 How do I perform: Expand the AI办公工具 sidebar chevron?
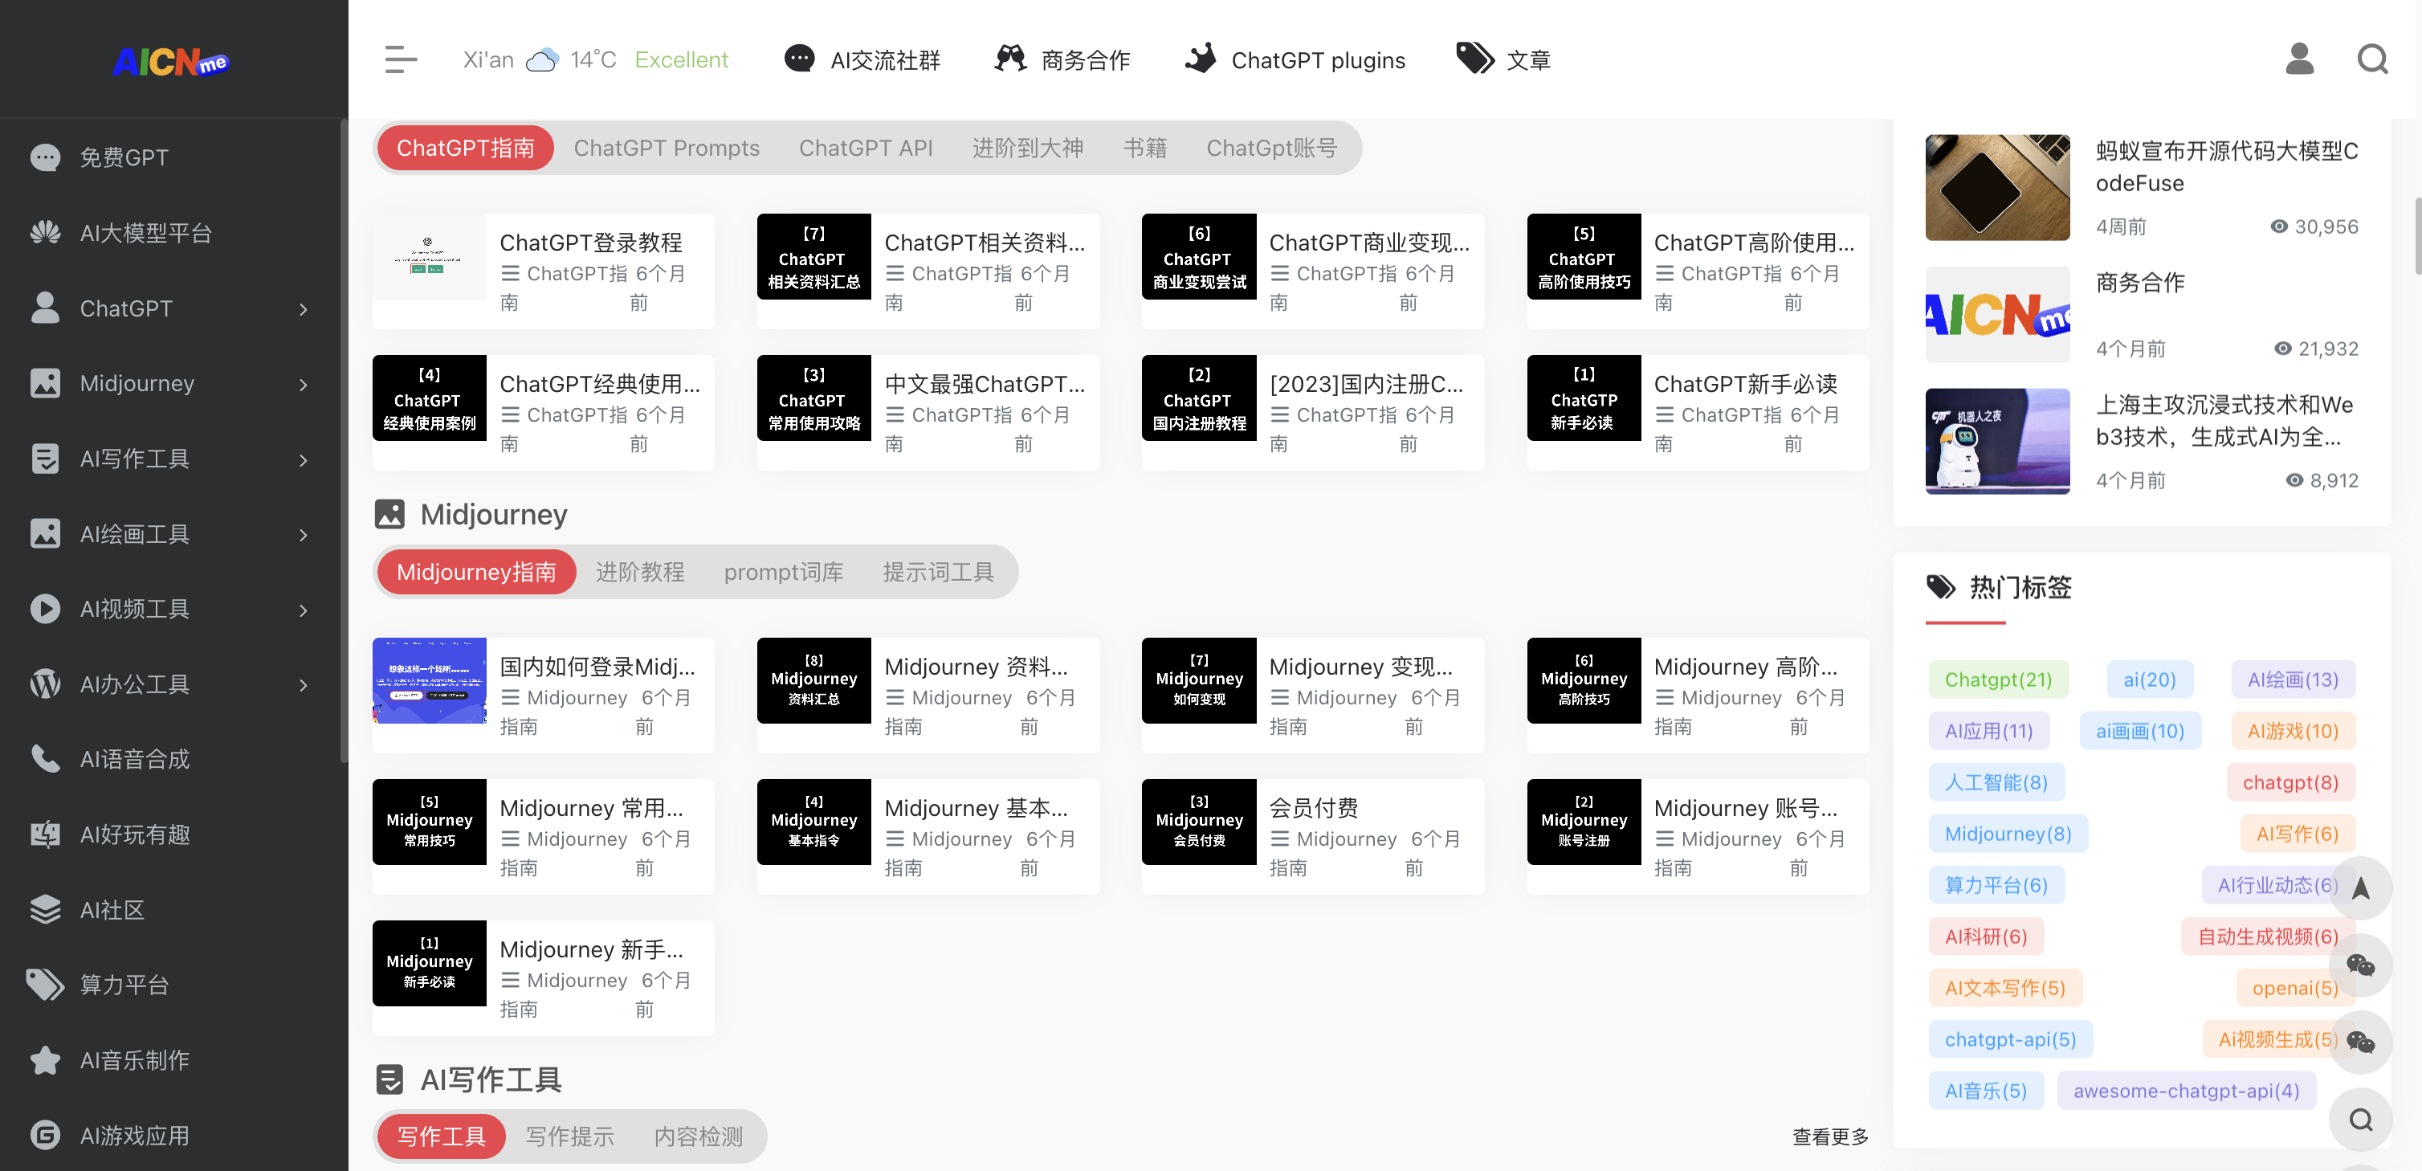[x=303, y=686]
